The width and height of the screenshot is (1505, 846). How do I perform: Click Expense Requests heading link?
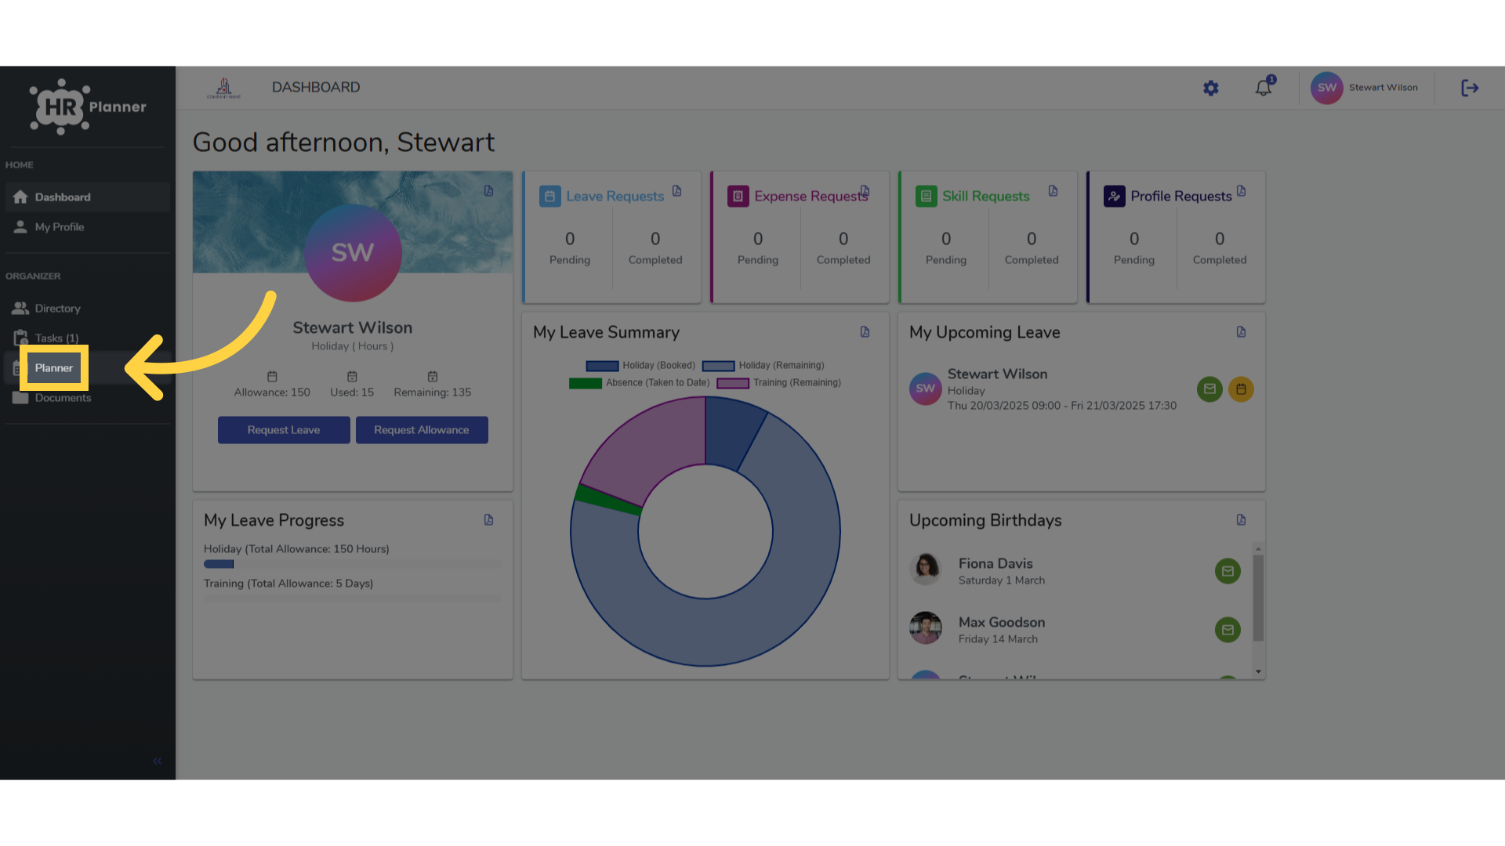[811, 196]
